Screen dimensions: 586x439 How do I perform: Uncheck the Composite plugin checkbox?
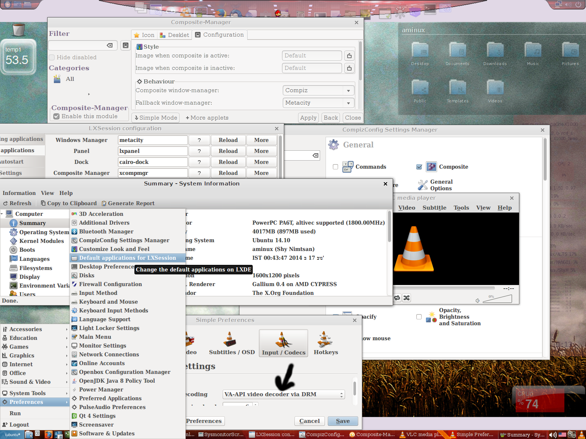pyautogui.click(x=419, y=167)
